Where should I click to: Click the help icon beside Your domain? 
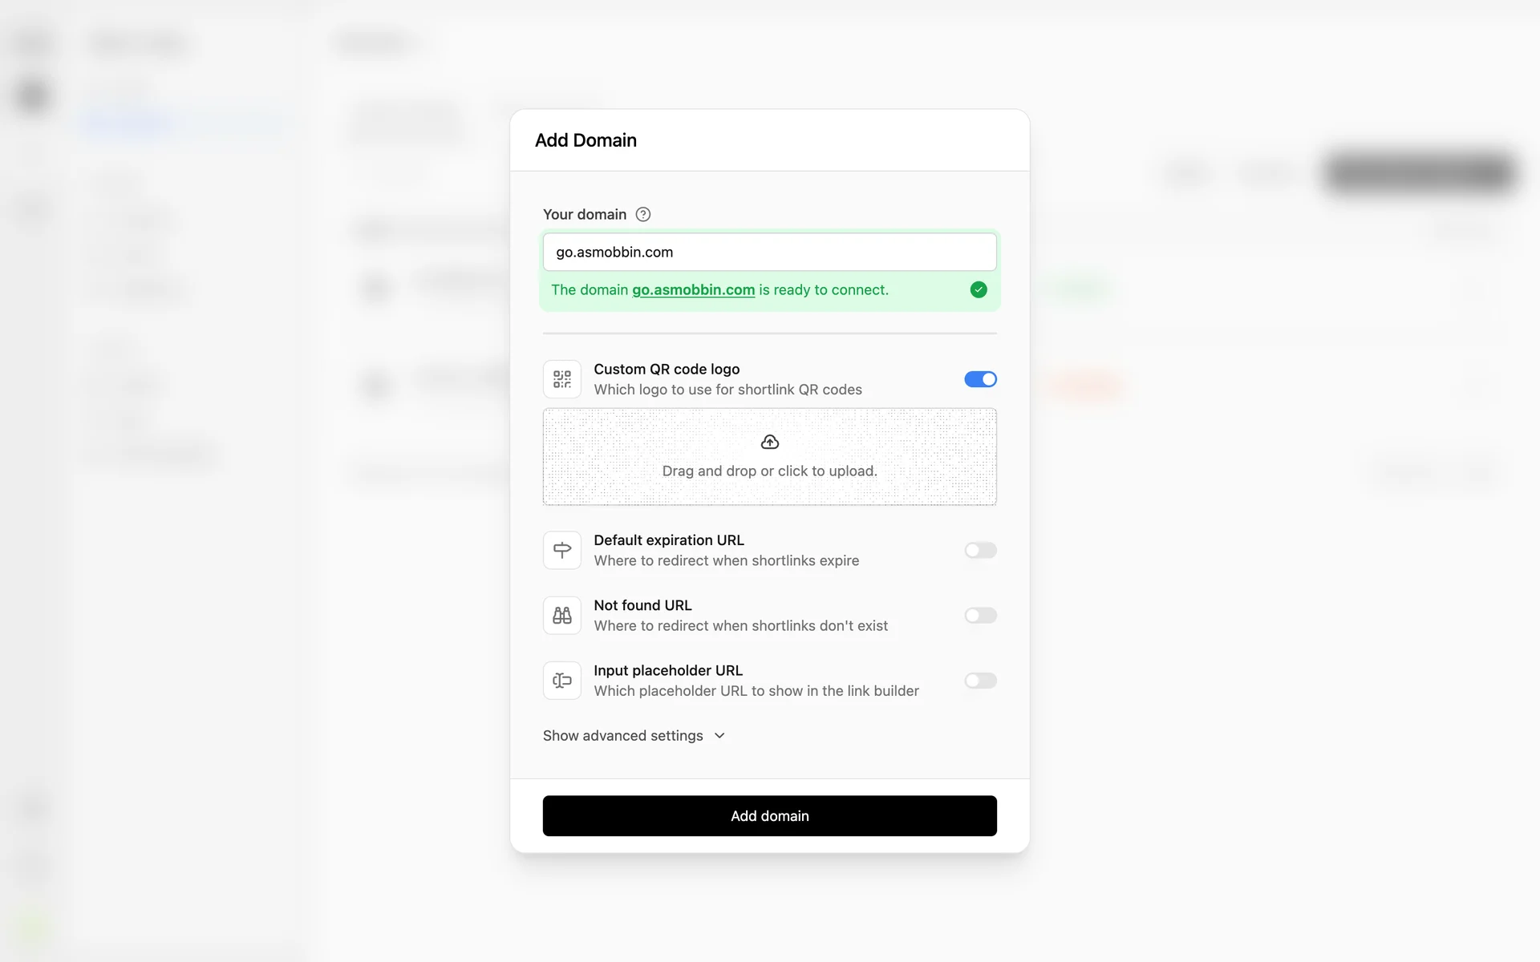coord(642,214)
